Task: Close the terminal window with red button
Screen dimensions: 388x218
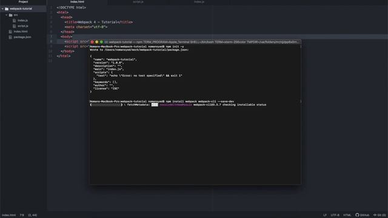Action: 92,42
